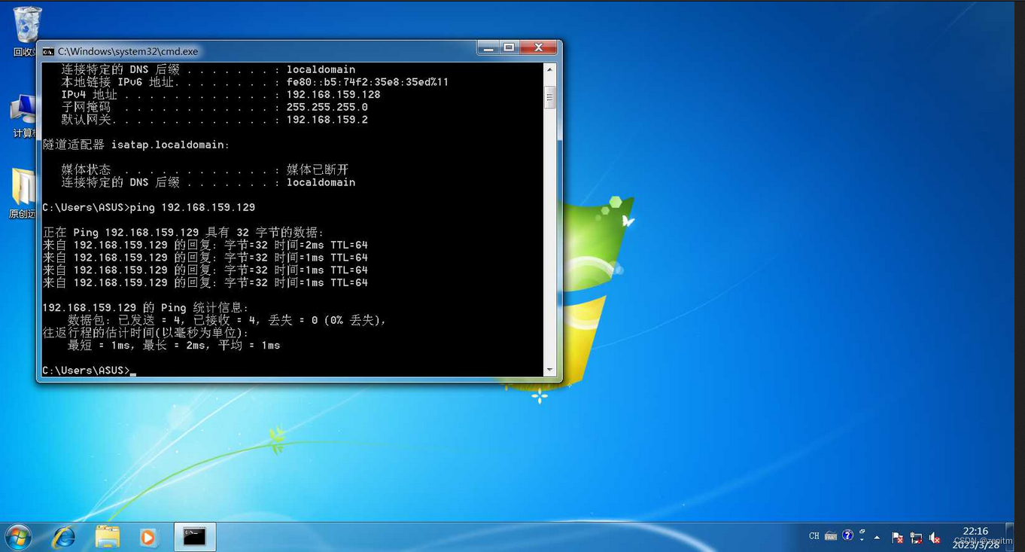Minimize the cmd.exe window
The height and width of the screenshot is (552, 1025).
tap(488, 48)
